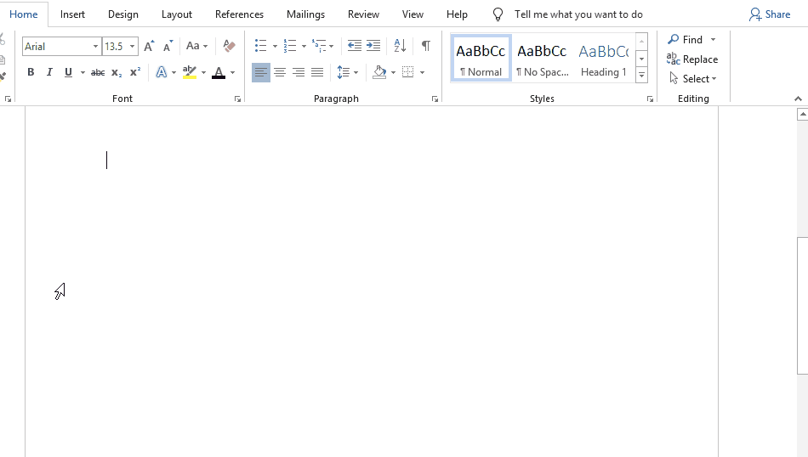Click vertical scrollbar up arrow
This screenshot has height=457, width=808.
point(803,114)
